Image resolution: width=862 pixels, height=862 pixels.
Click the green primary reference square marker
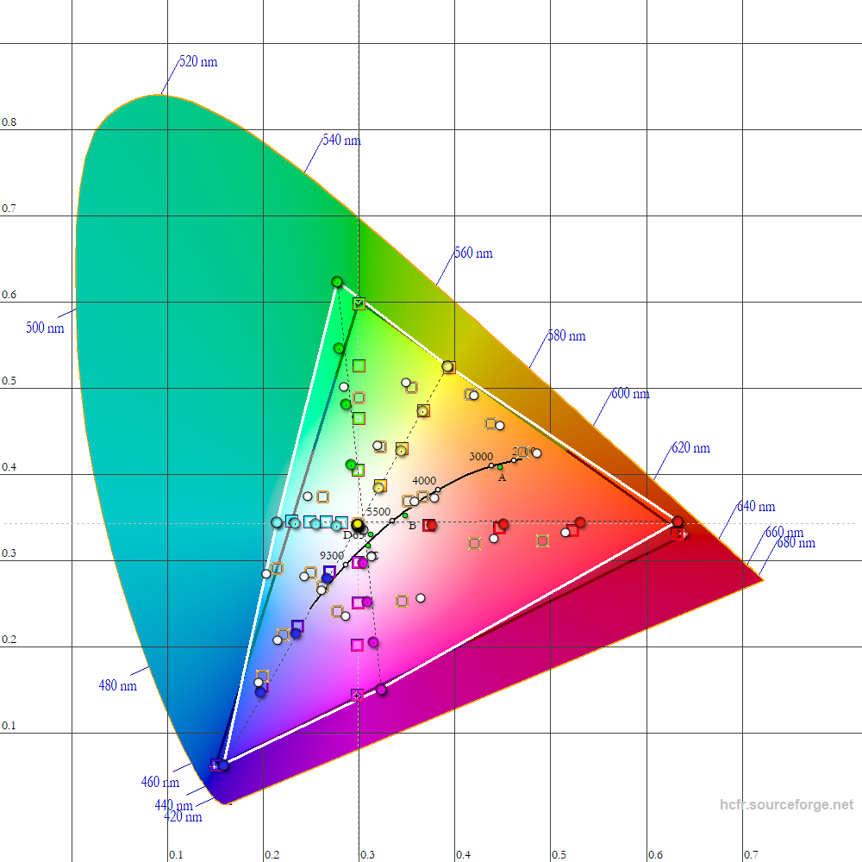[x=359, y=303]
